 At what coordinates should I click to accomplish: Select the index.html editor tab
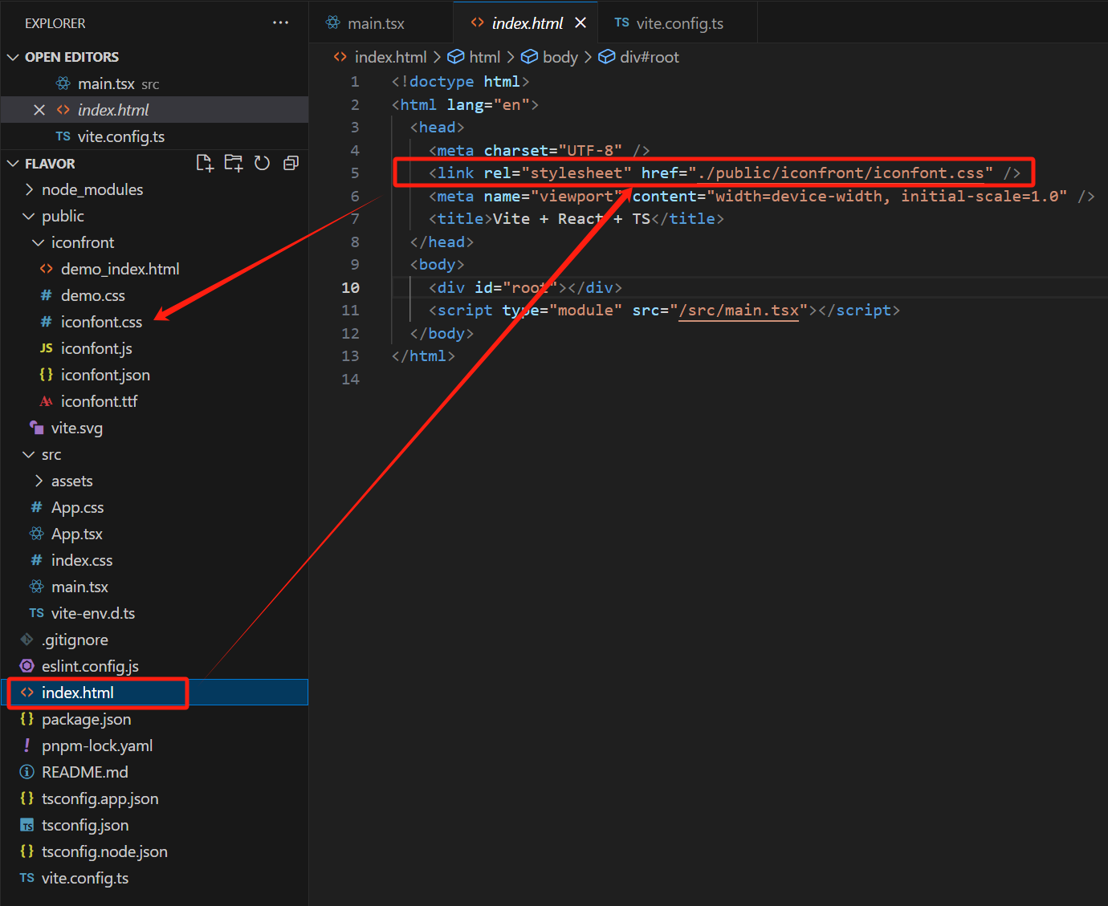(528, 23)
